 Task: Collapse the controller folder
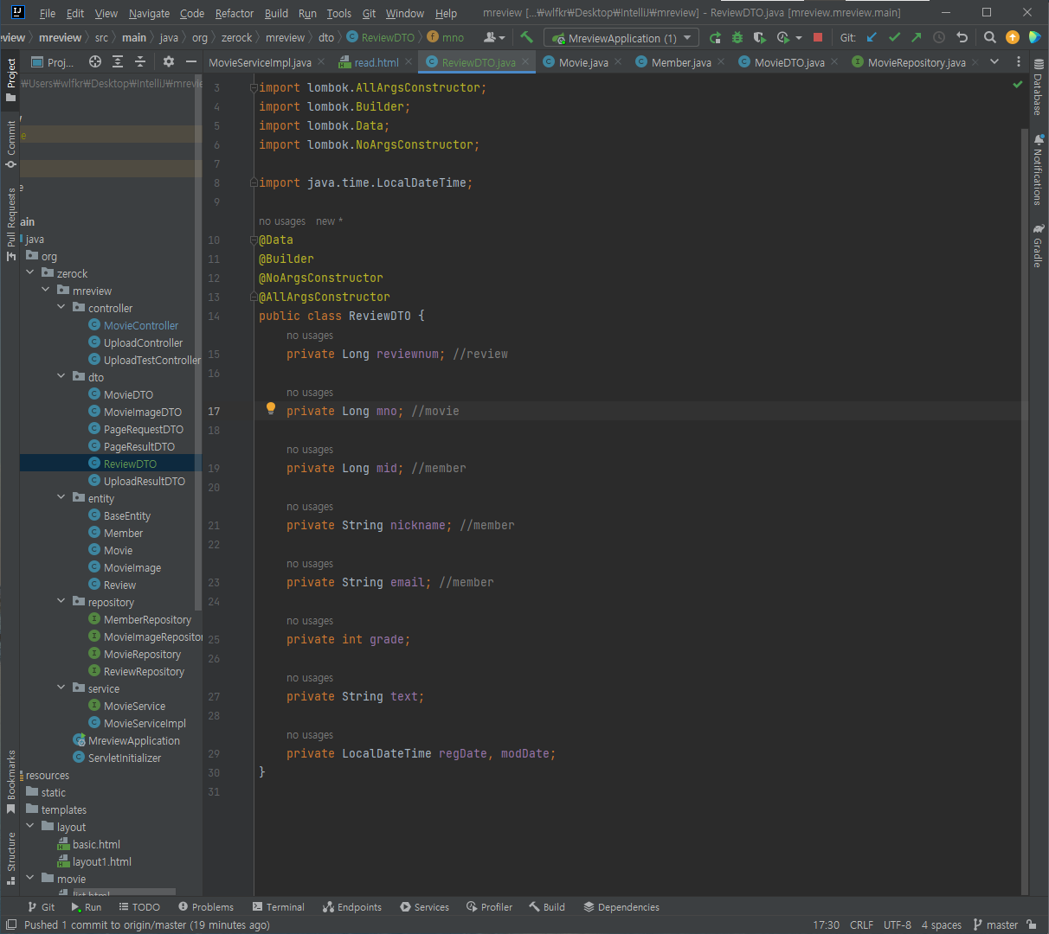coord(61,308)
